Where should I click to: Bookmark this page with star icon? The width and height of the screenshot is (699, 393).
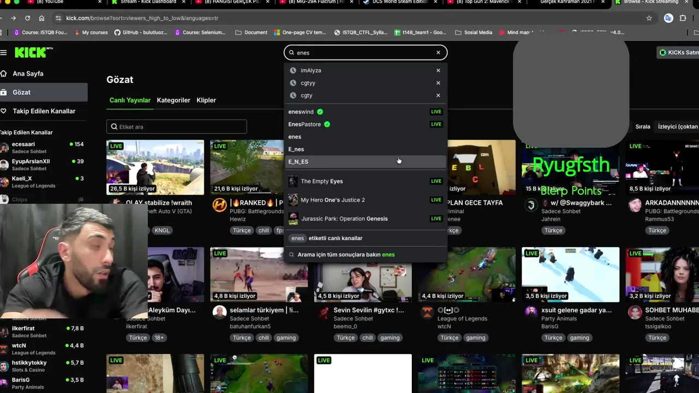tap(649, 18)
